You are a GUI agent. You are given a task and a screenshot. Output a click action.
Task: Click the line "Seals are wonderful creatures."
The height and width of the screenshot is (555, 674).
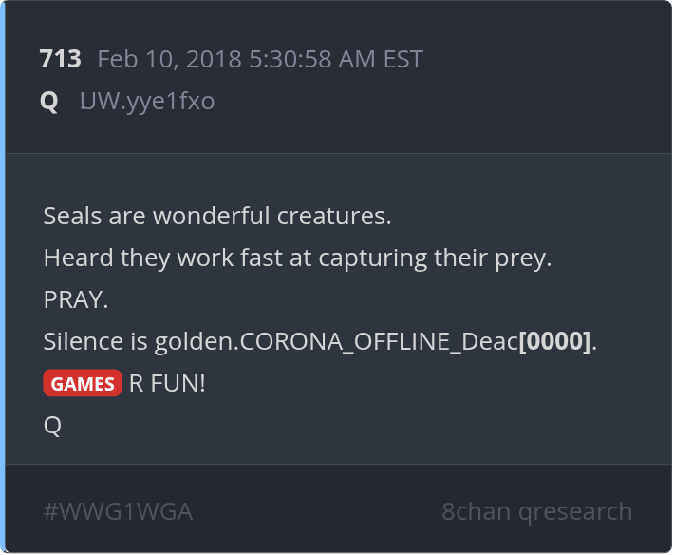pos(217,216)
